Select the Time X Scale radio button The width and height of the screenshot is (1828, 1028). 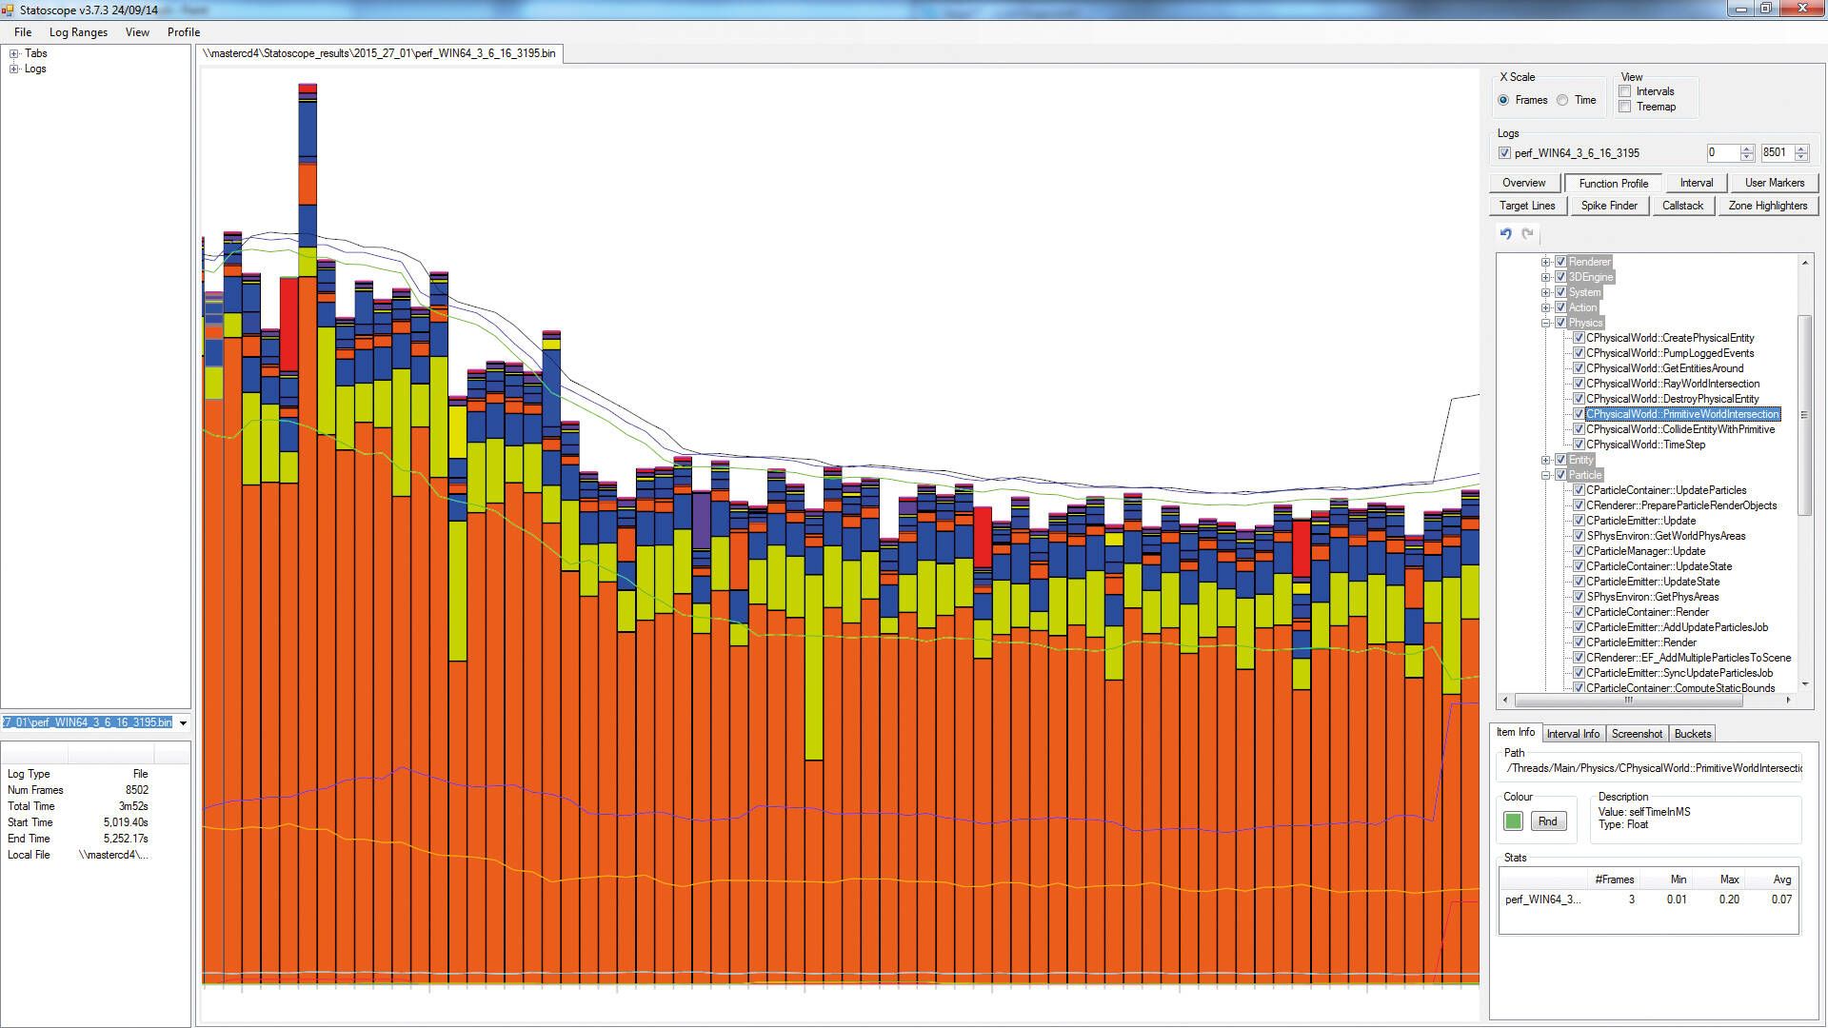1562,100
